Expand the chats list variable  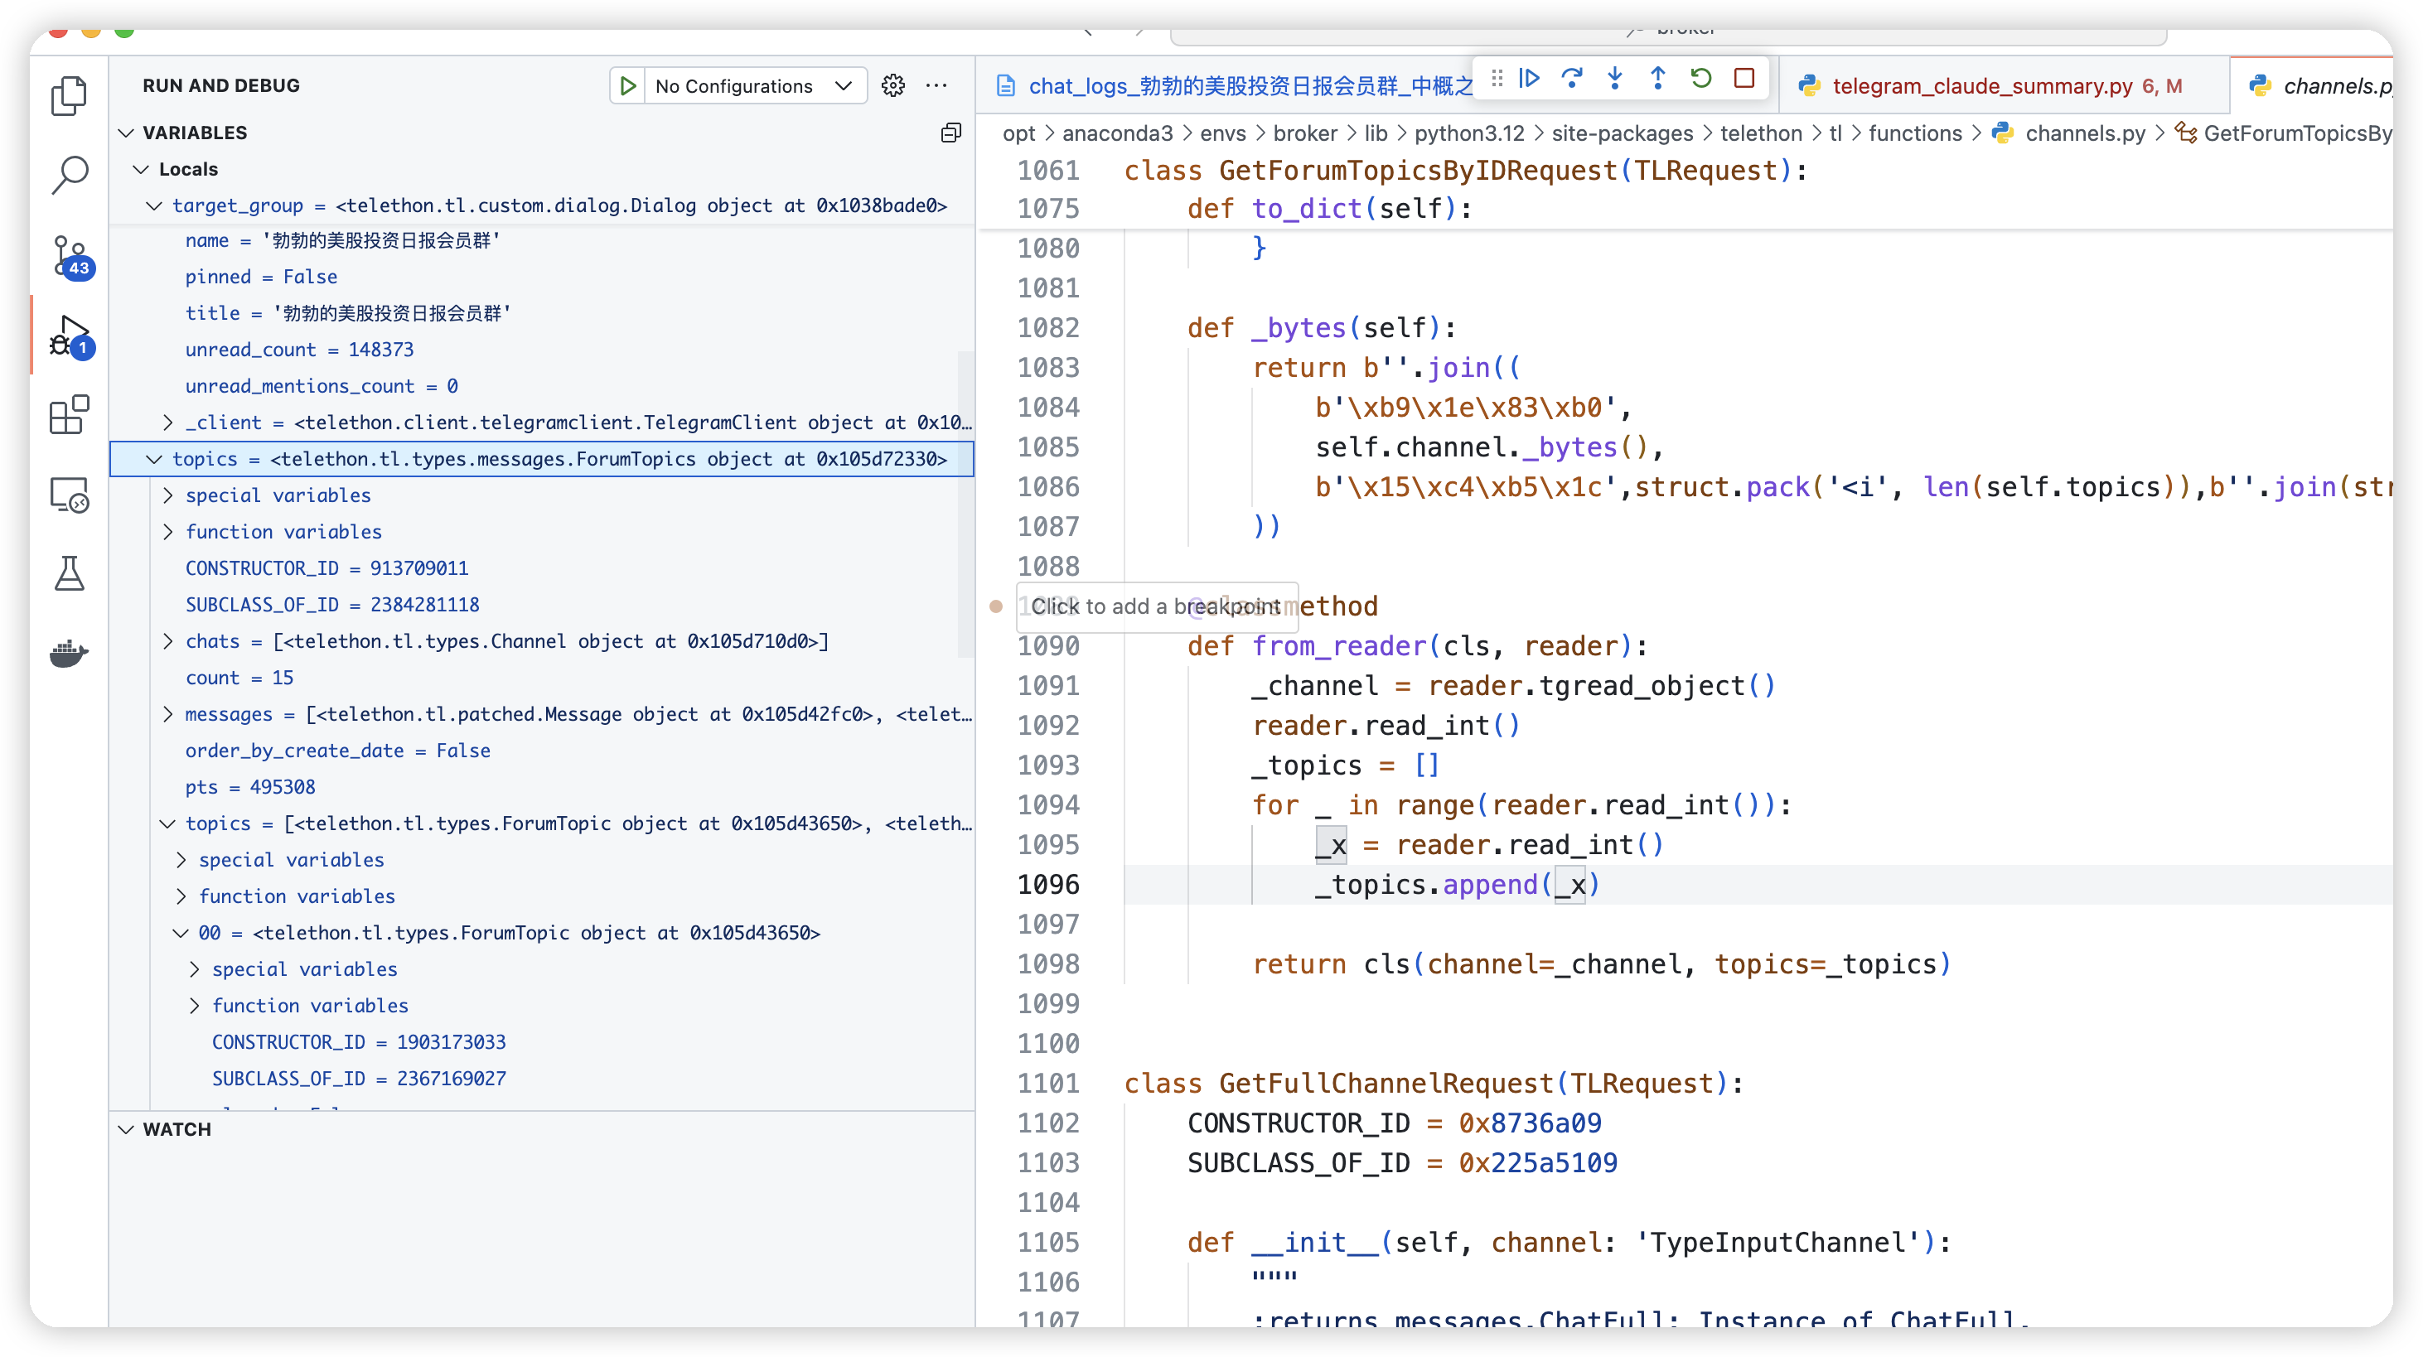coord(167,641)
